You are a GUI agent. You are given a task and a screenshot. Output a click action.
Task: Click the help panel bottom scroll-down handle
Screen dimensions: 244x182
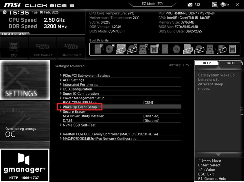pos(218,155)
